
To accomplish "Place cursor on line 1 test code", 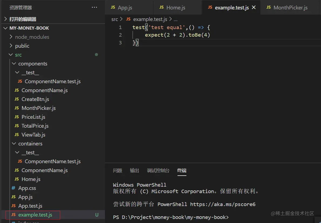I will pyautogui.click(x=171, y=27).
